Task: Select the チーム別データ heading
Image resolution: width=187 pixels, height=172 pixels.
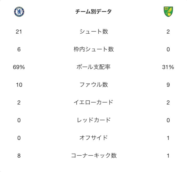Action: tap(93, 11)
